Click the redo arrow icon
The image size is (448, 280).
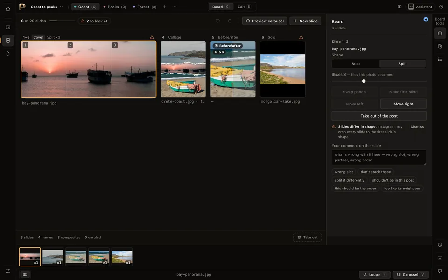[230, 21]
